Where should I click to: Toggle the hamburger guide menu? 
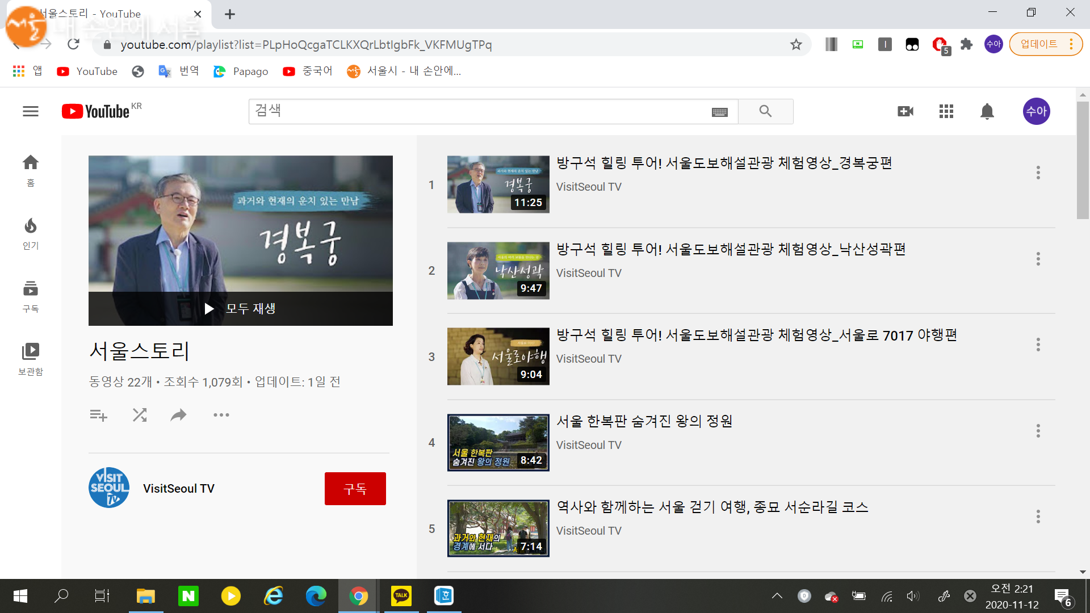tap(31, 111)
